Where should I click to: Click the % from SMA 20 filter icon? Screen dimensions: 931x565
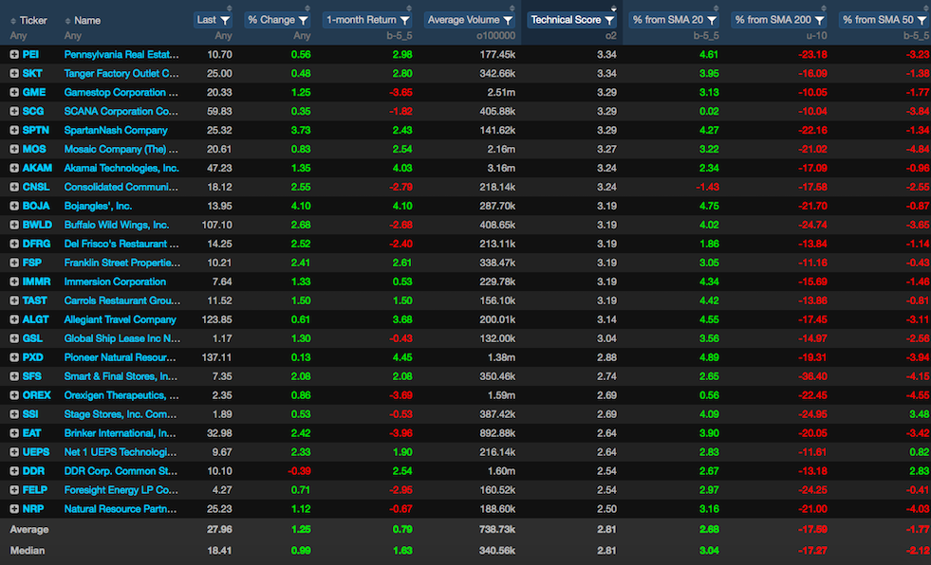coord(712,20)
